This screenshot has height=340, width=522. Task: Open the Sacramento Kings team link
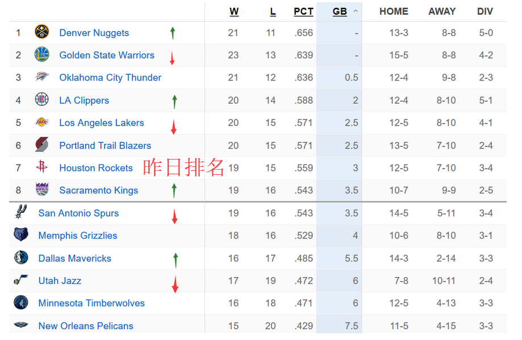(98, 190)
